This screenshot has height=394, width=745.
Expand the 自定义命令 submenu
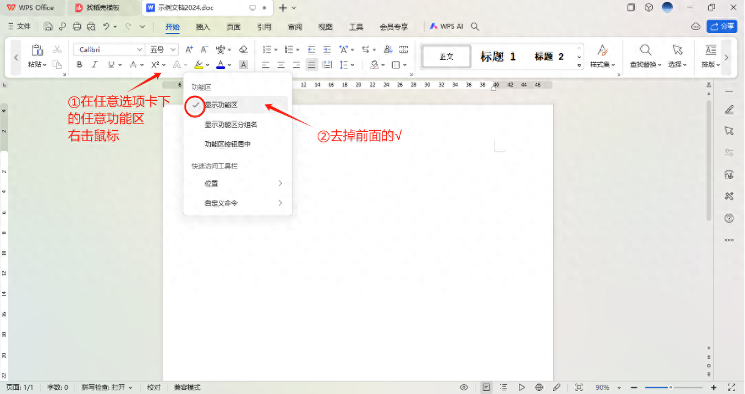pos(237,203)
